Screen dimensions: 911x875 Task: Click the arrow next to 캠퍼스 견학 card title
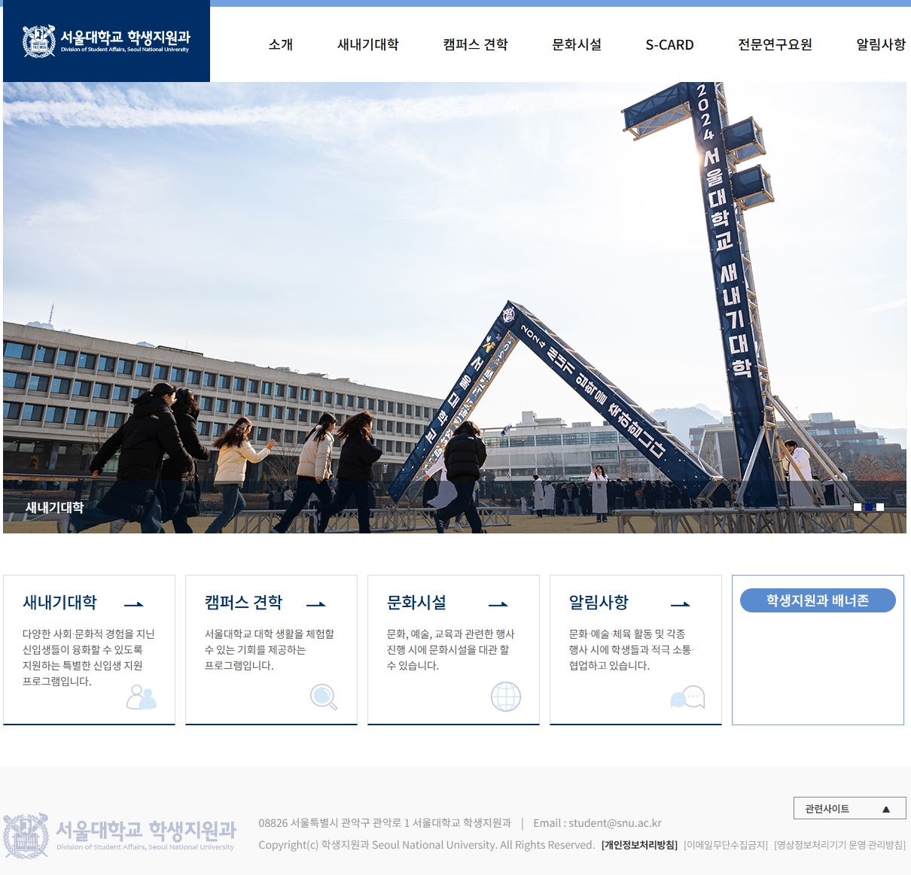coord(317,603)
